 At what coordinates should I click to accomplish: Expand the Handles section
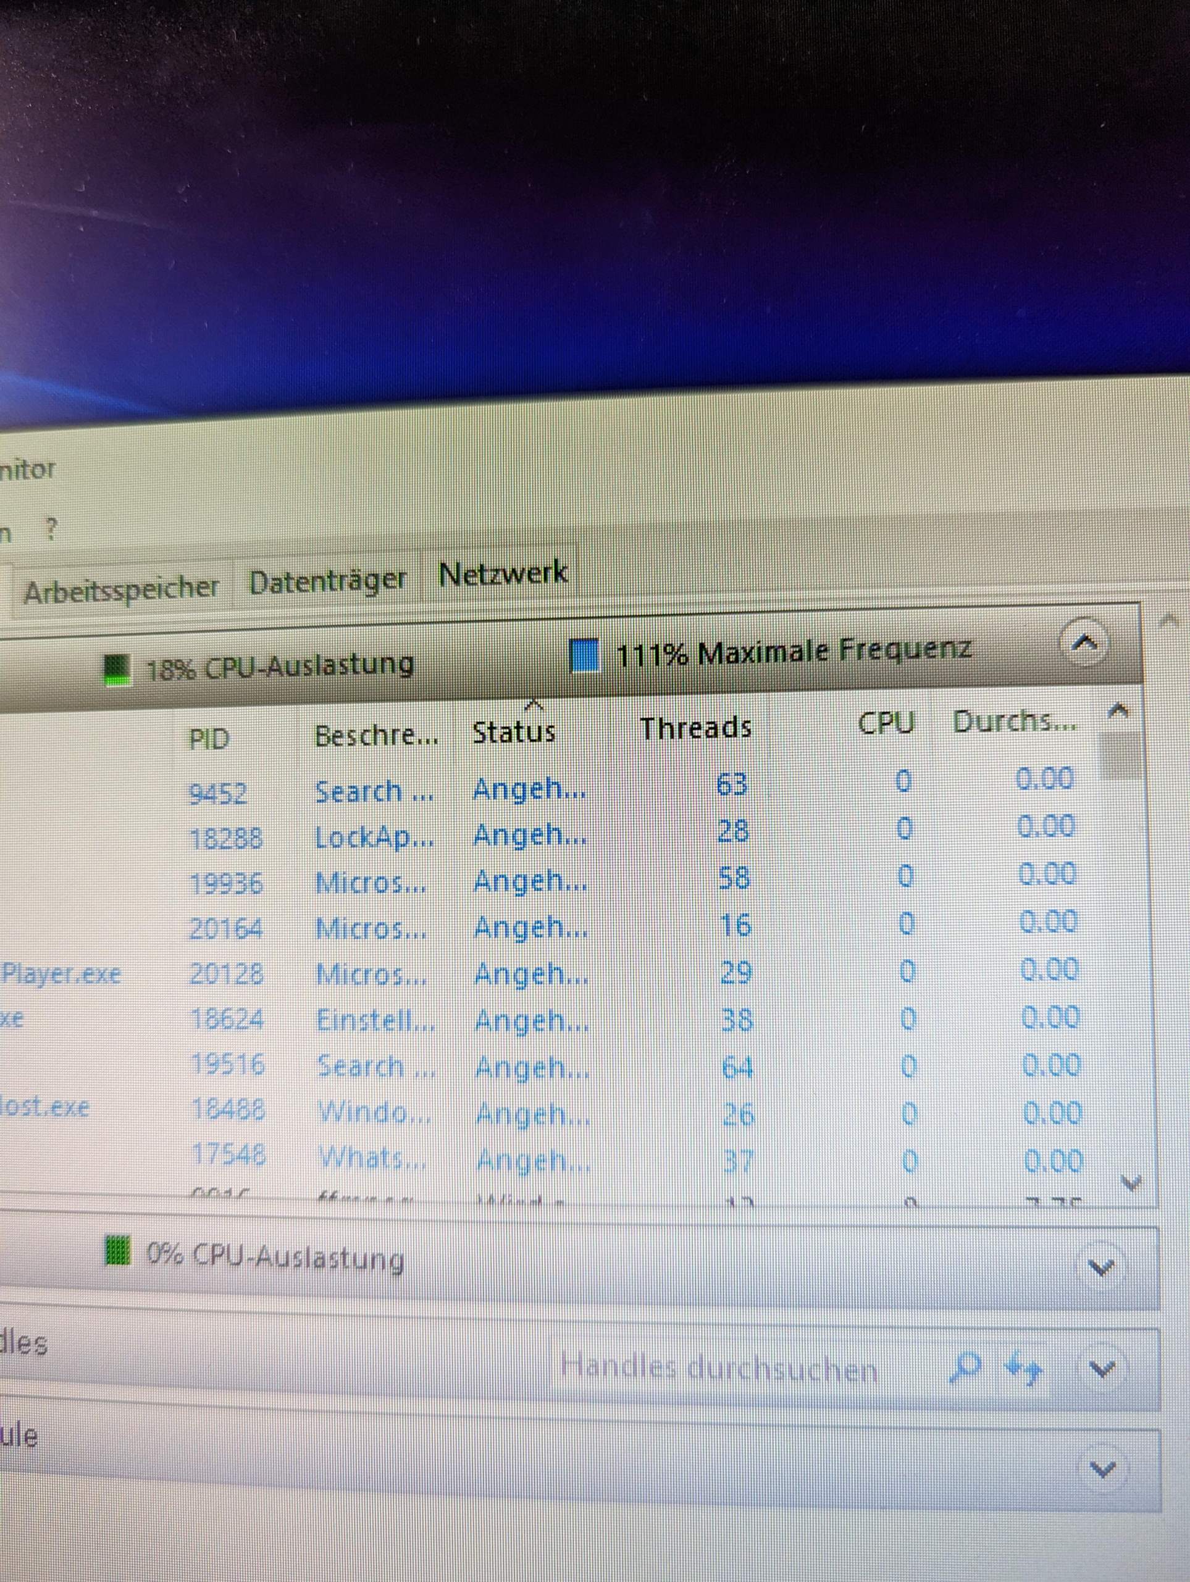pyautogui.click(x=1103, y=1366)
